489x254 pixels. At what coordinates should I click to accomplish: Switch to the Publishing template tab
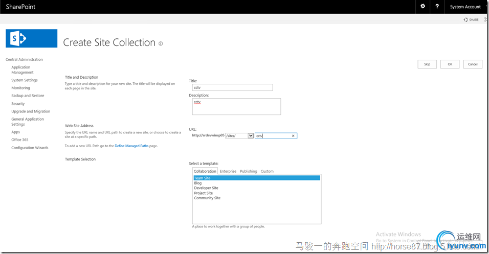[249, 171]
